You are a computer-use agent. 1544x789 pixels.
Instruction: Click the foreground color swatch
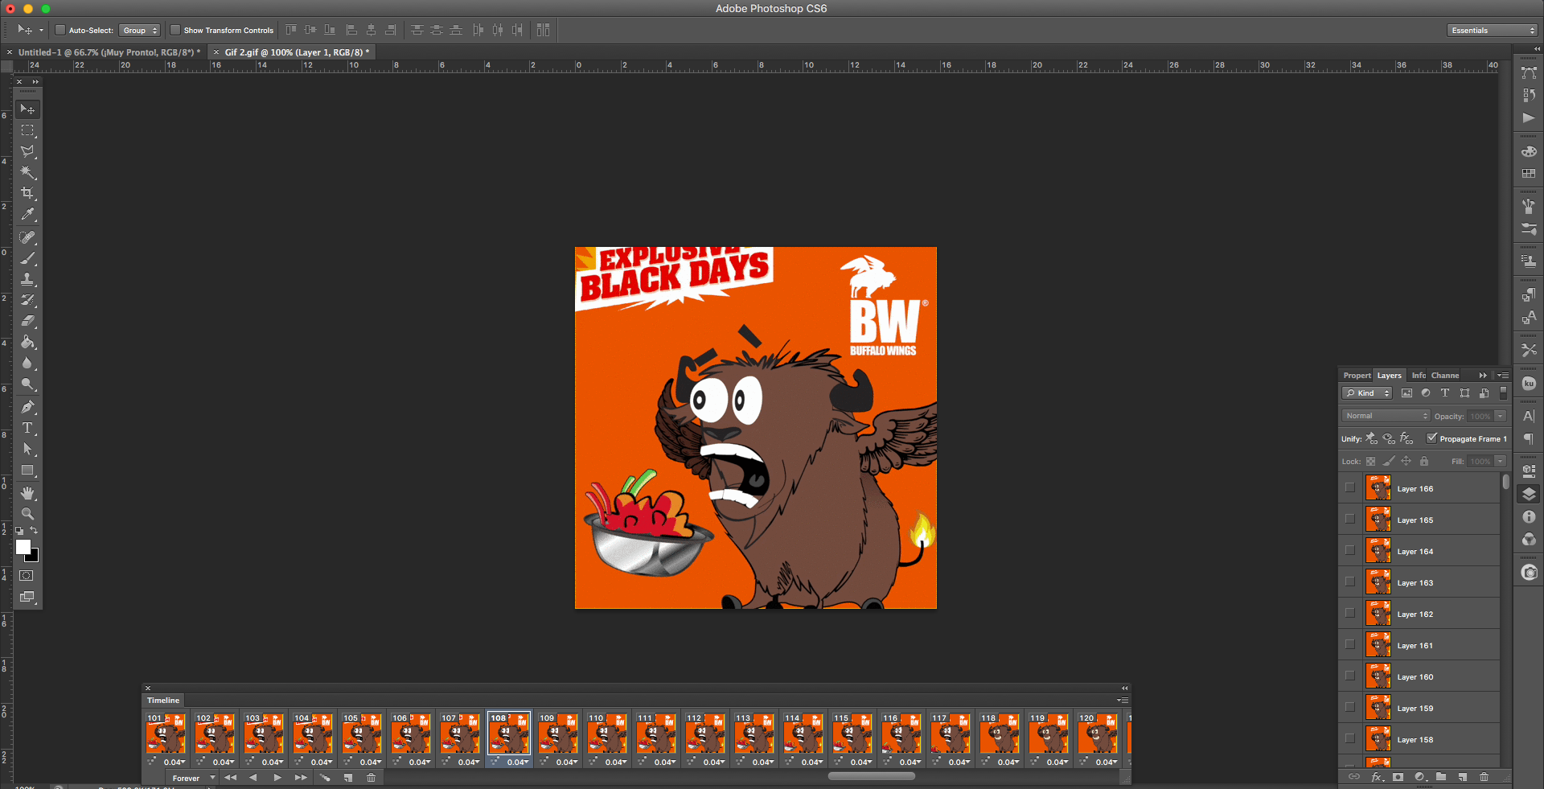[23, 547]
